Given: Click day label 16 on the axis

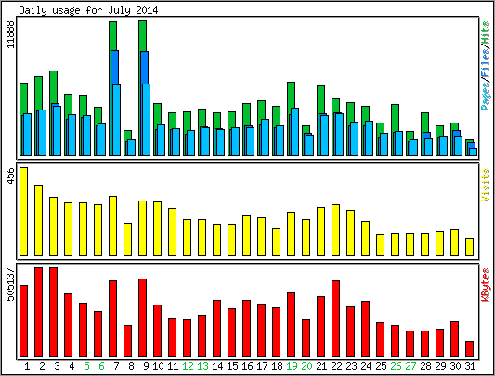Looking at the screenshot, I should point(247,366).
